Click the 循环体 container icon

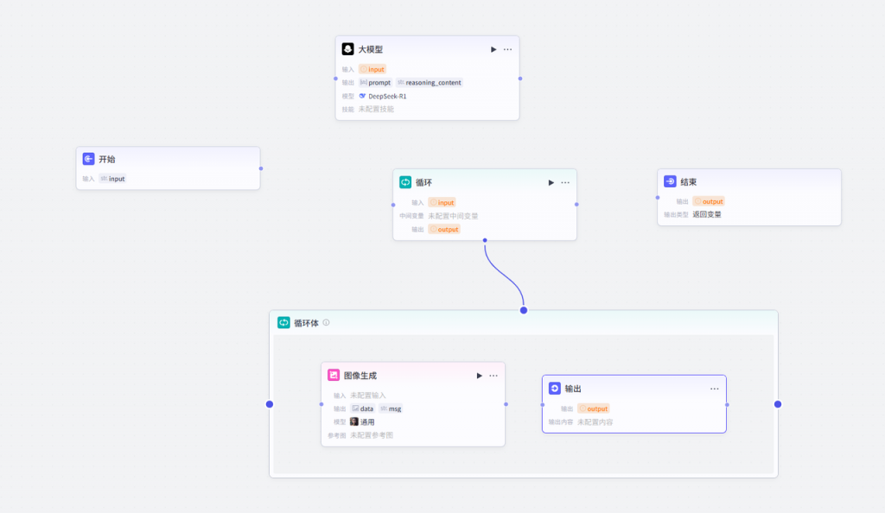pos(283,322)
